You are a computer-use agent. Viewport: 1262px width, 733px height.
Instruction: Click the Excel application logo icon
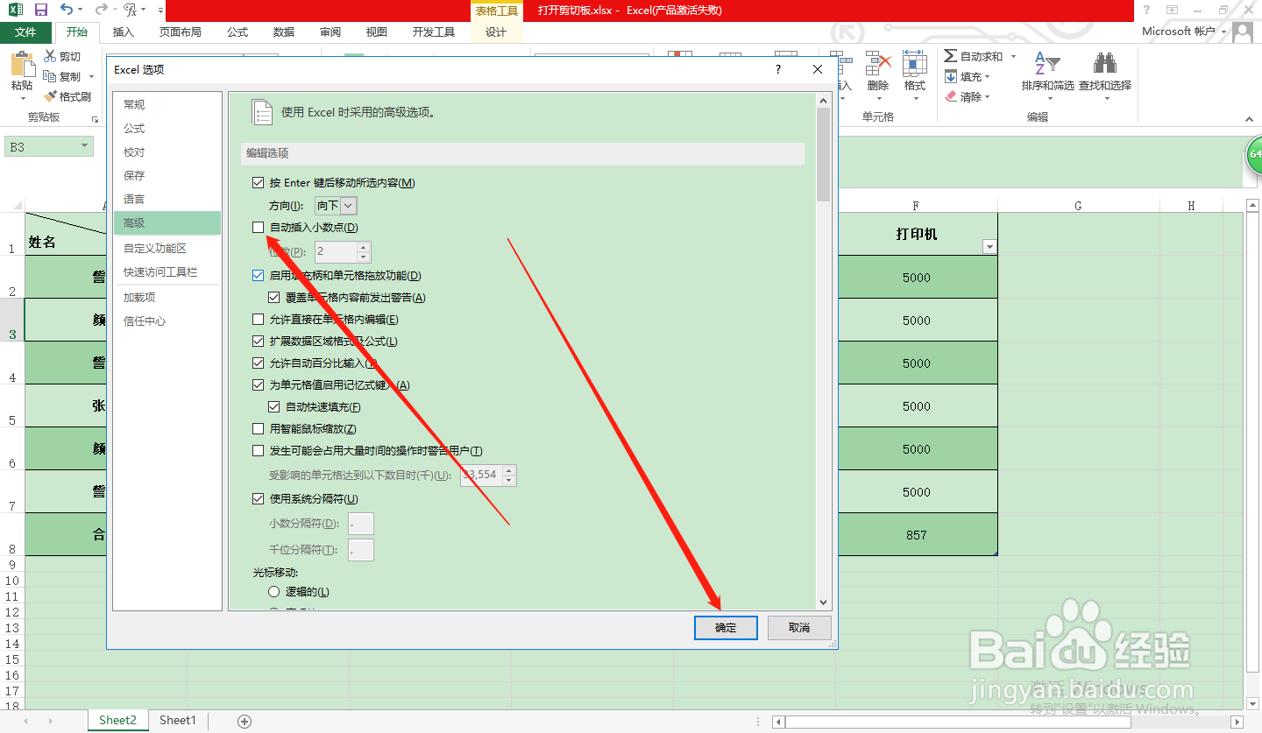pyautogui.click(x=15, y=10)
